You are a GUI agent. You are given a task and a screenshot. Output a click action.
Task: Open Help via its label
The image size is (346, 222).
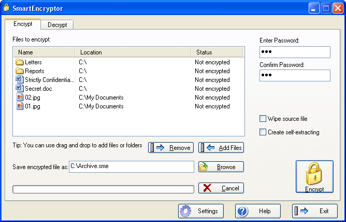[x=265, y=211]
